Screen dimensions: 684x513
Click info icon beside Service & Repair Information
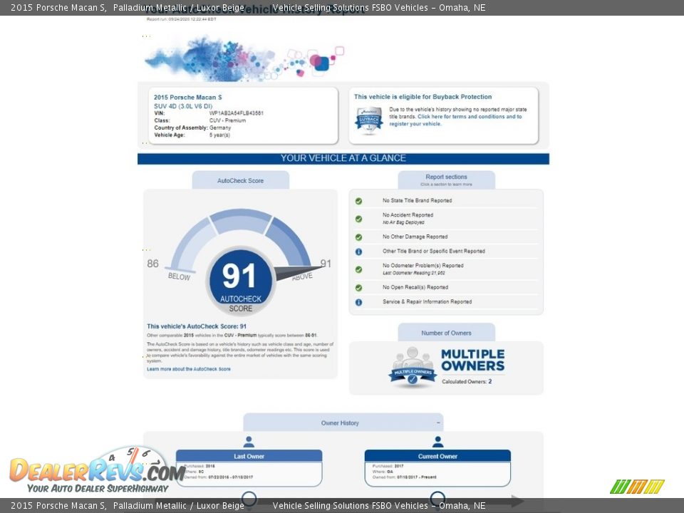click(x=358, y=302)
